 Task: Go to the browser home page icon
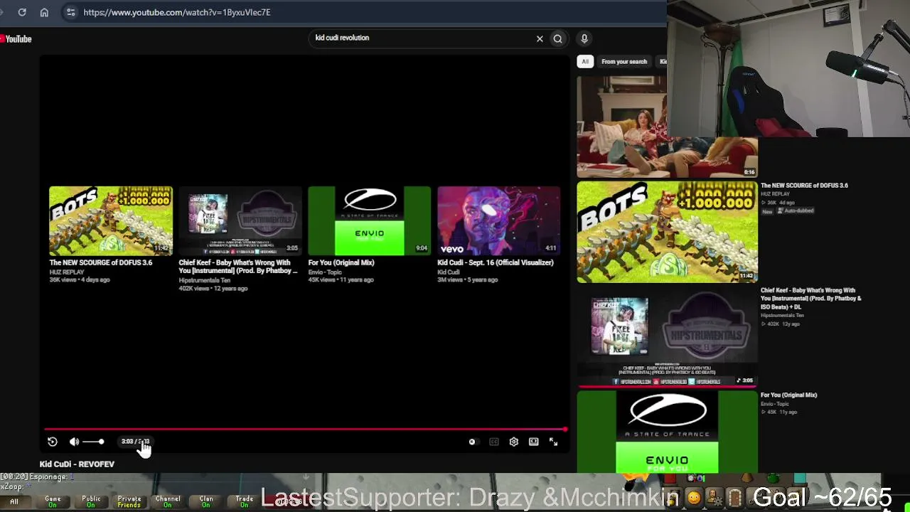(x=44, y=12)
